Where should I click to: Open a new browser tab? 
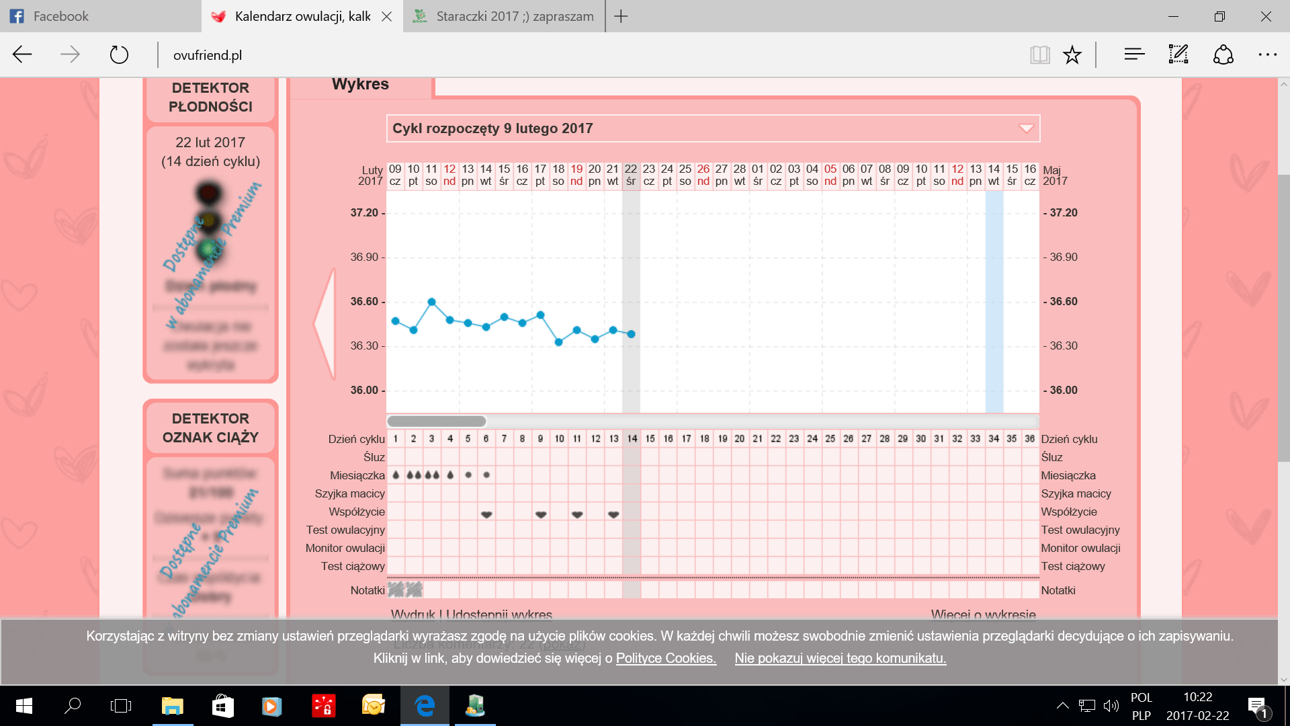point(621,16)
